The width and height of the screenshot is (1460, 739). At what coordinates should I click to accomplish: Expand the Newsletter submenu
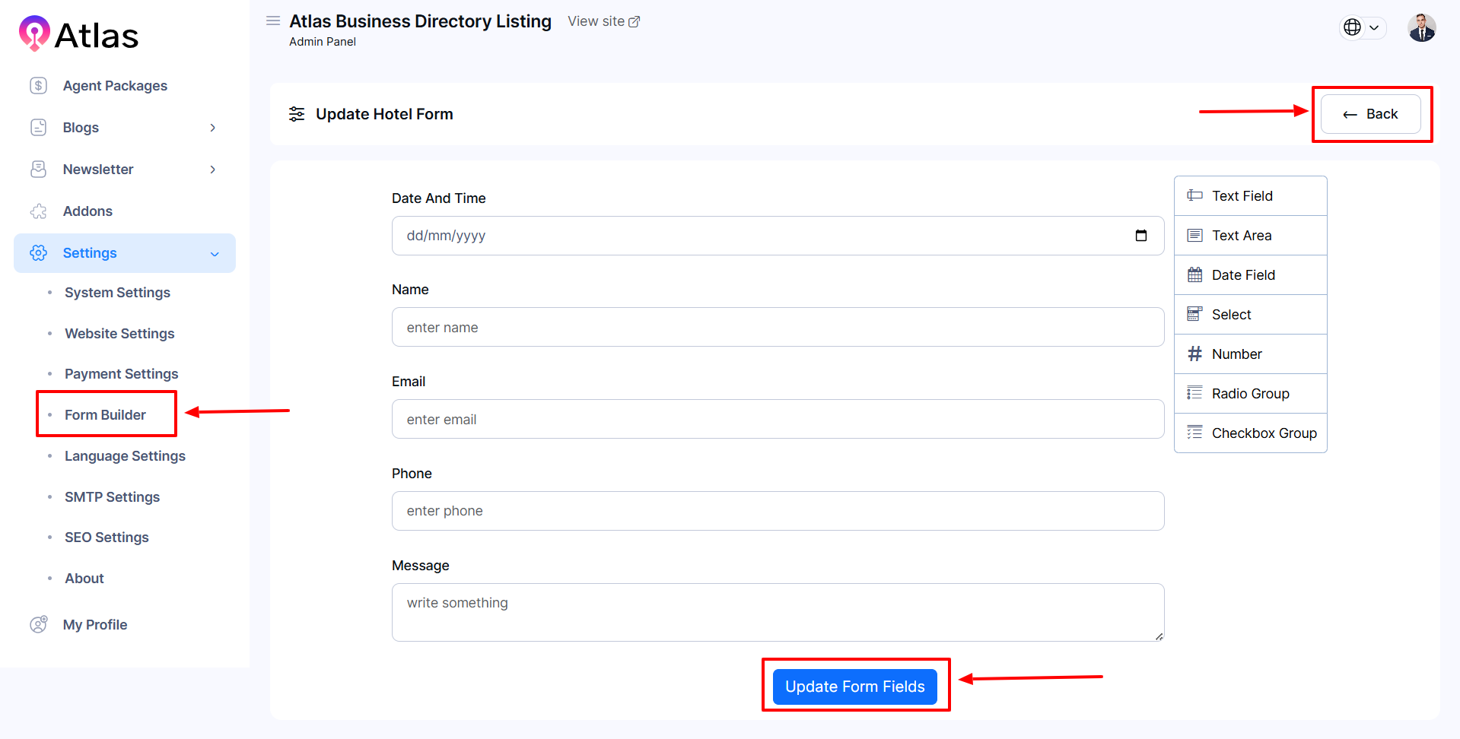[212, 170]
